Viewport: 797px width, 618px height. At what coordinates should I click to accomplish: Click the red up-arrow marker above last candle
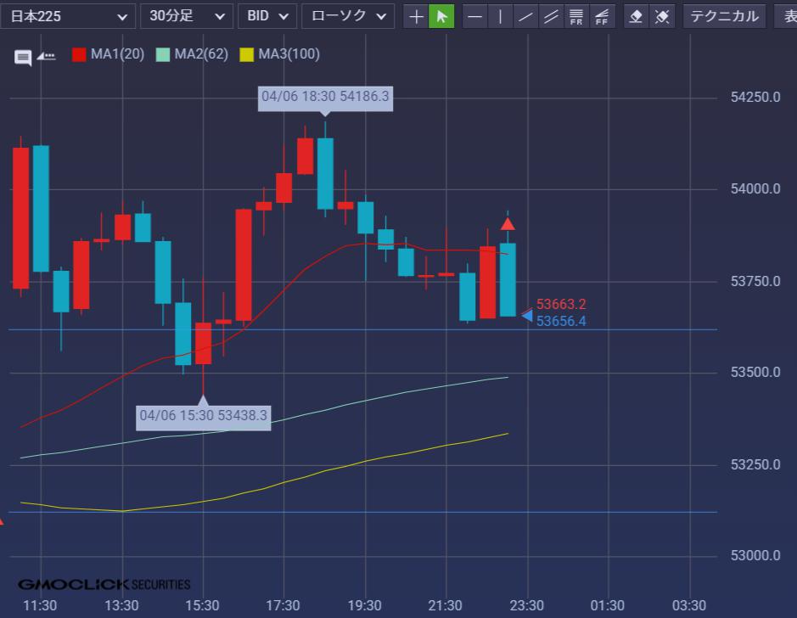[508, 224]
